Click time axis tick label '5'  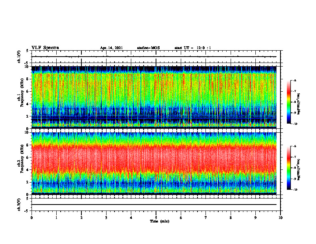pyautogui.click(x=156, y=218)
